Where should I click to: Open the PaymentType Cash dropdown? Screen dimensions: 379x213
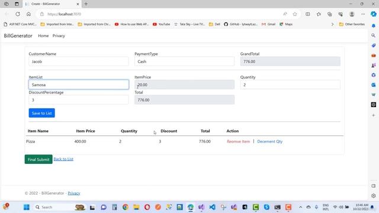pyautogui.click(x=184, y=62)
